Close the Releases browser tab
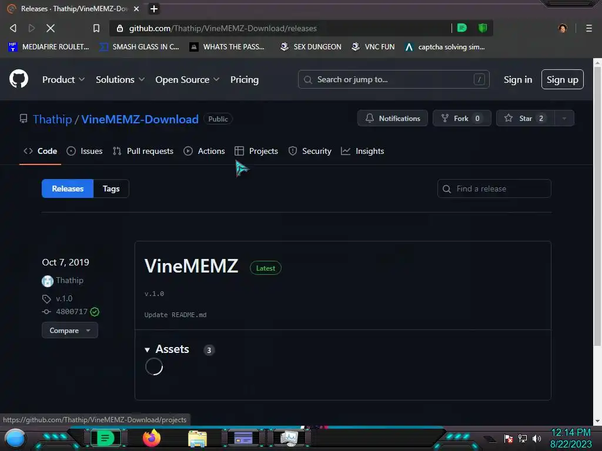Image resolution: width=602 pixels, height=451 pixels. 136,8
